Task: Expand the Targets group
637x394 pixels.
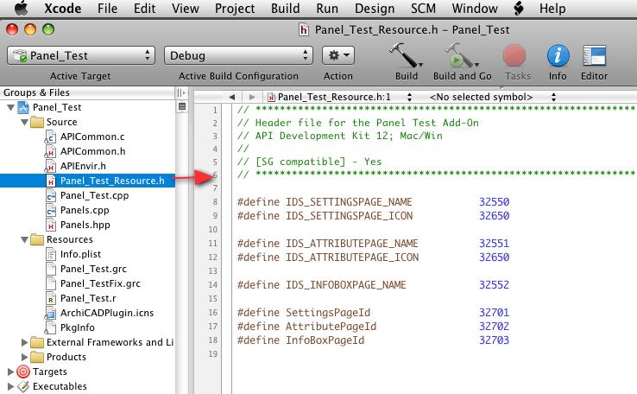Action: pos(10,372)
